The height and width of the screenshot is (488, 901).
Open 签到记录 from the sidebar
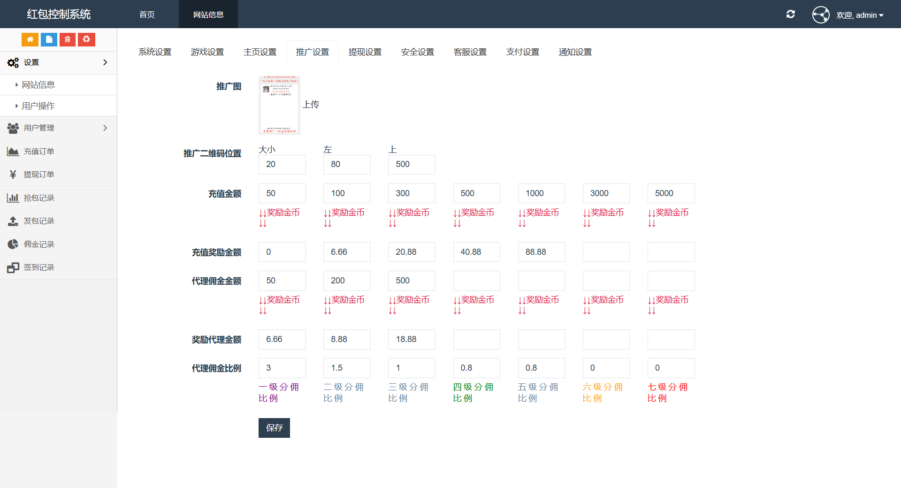(39, 267)
